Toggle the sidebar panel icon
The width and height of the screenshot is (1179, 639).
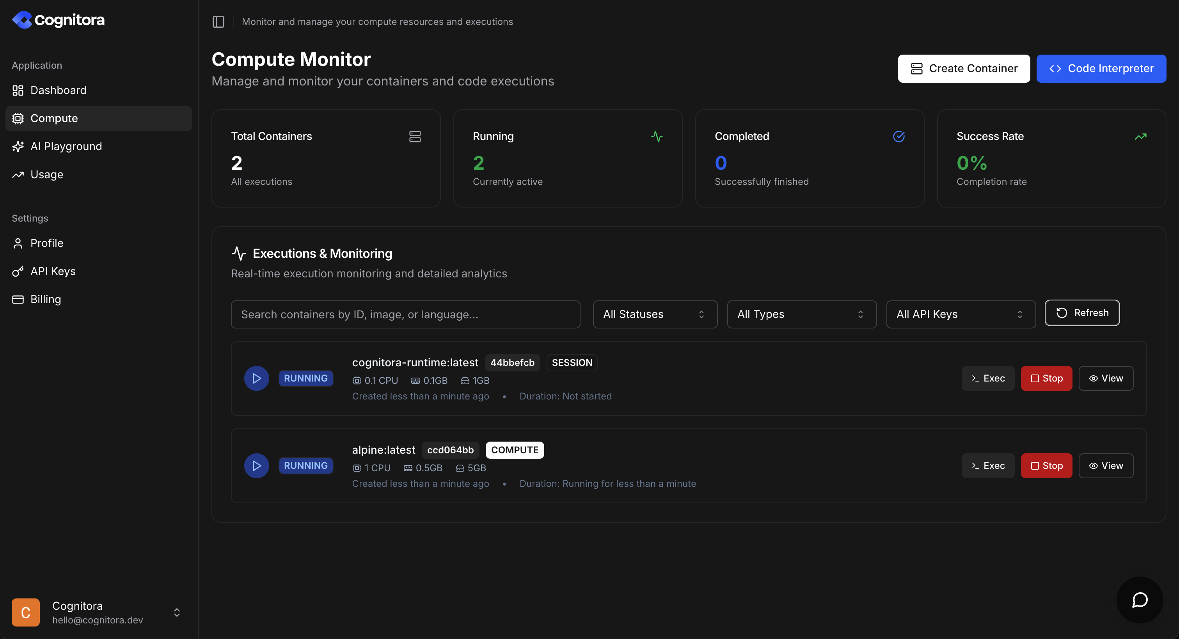pyautogui.click(x=218, y=21)
